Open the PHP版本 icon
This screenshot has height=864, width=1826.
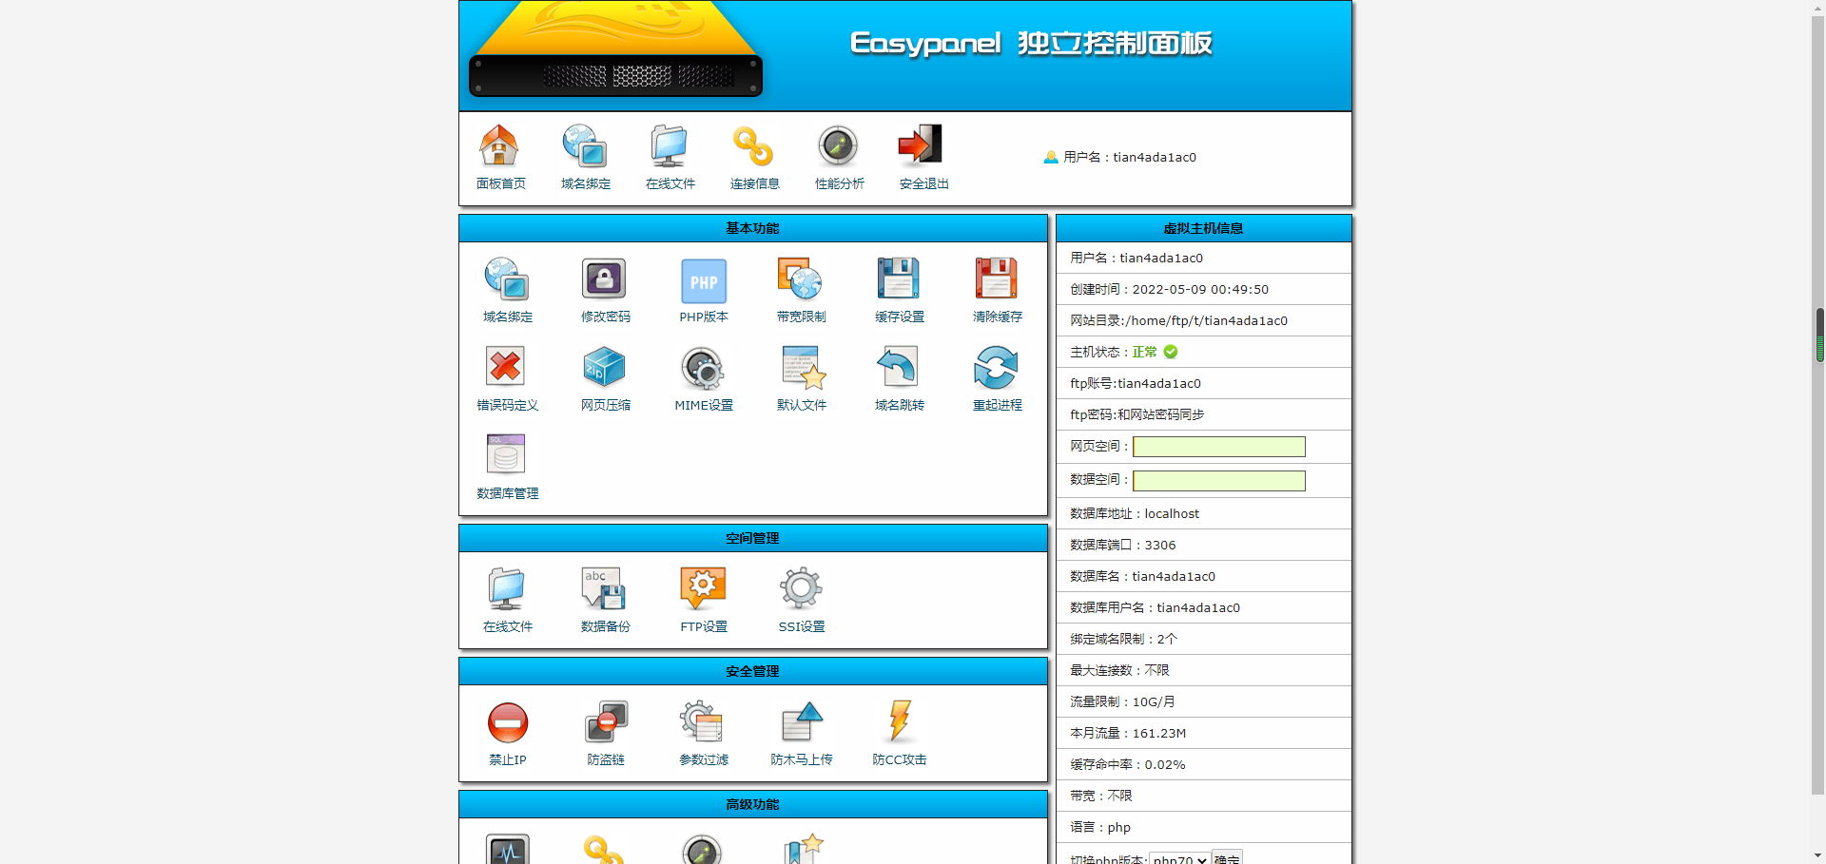coord(704,280)
